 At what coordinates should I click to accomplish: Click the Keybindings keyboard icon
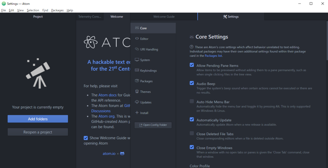(137, 70)
